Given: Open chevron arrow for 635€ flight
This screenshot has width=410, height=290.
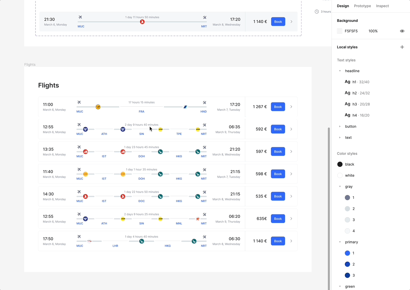Looking at the screenshot, I should [291, 219].
